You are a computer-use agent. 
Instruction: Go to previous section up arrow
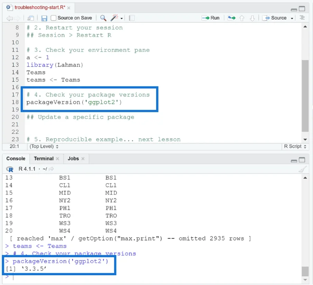[242, 18]
